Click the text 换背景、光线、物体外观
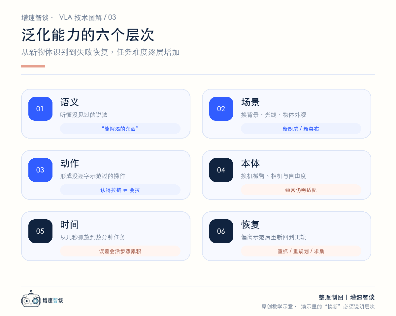Screen dimensions: 396x316 (274, 115)
